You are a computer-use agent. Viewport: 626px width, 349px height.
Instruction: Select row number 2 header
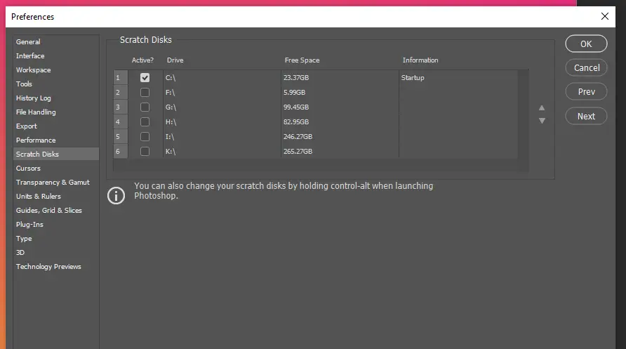click(x=121, y=92)
